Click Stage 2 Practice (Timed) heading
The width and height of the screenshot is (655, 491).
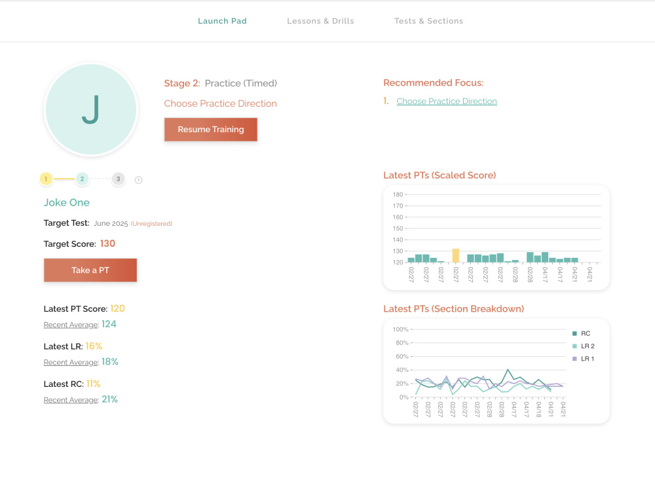point(220,83)
